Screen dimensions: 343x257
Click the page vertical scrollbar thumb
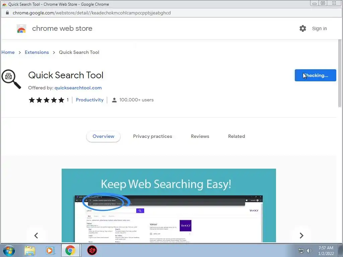340,73
